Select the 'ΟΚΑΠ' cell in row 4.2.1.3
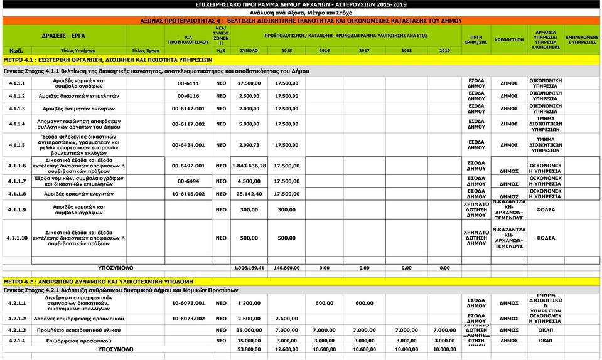Screen dimensions: 602x360 pyautogui.click(x=546, y=330)
